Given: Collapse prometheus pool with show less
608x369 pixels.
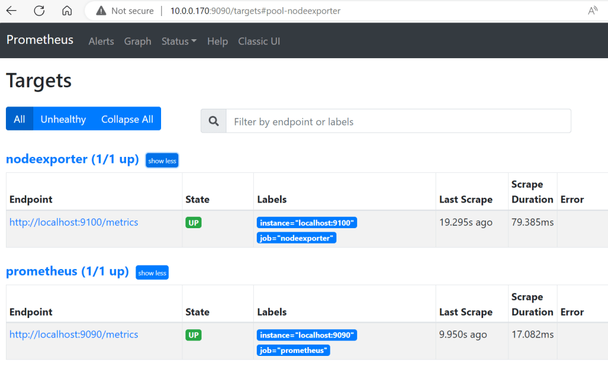Looking at the screenshot, I should click(x=152, y=273).
